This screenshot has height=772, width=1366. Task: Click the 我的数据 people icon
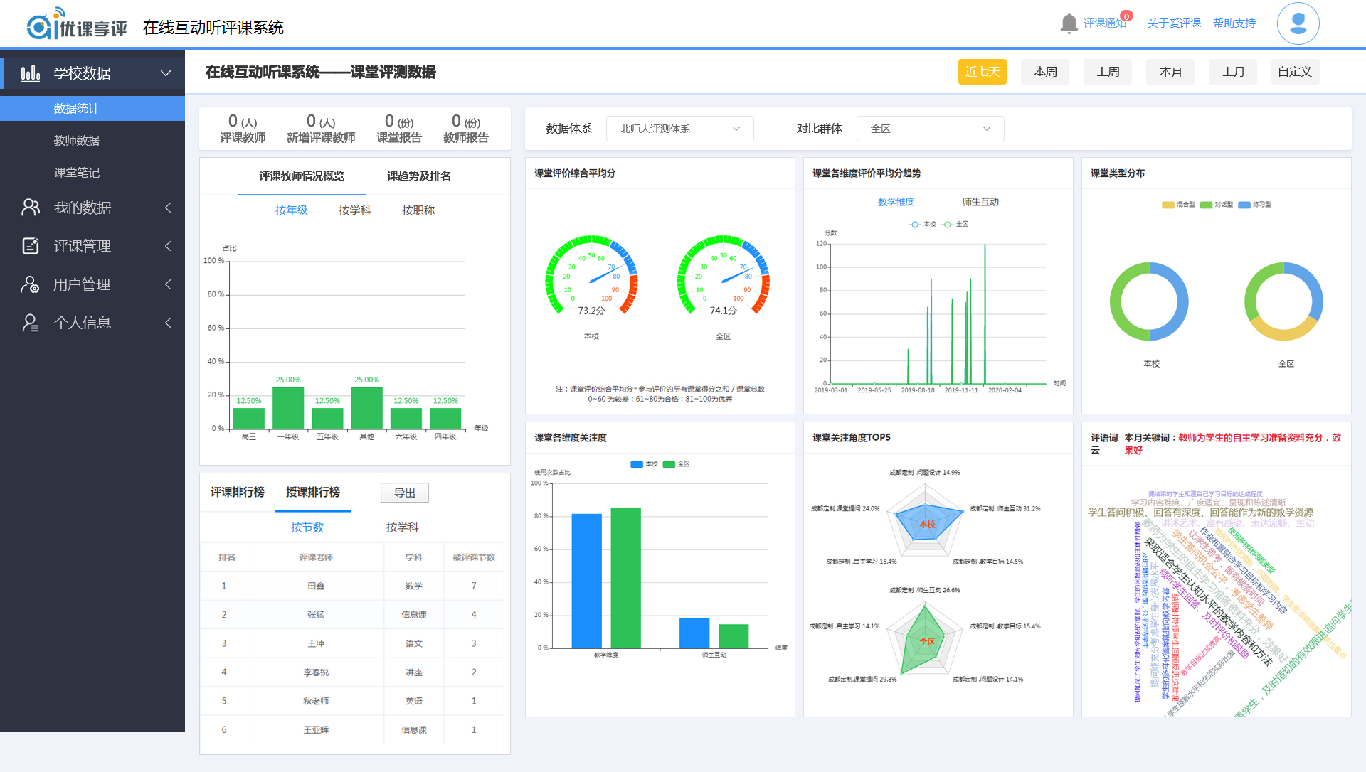[31, 208]
